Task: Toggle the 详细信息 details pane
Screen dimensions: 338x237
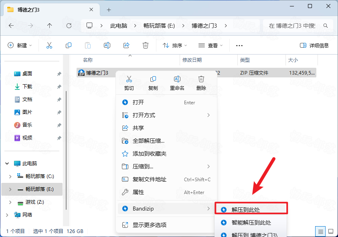Action: pos(314,45)
